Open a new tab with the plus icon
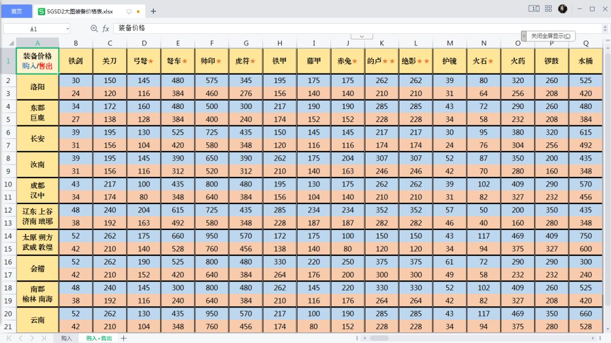 153,11
